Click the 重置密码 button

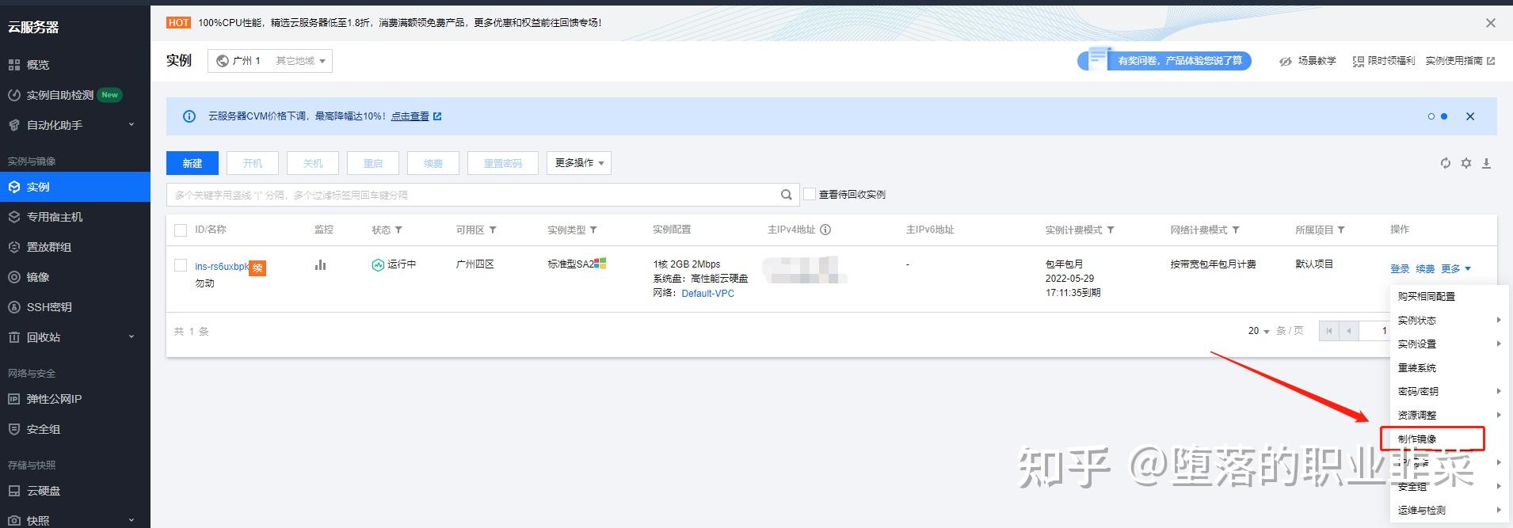click(x=503, y=163)
